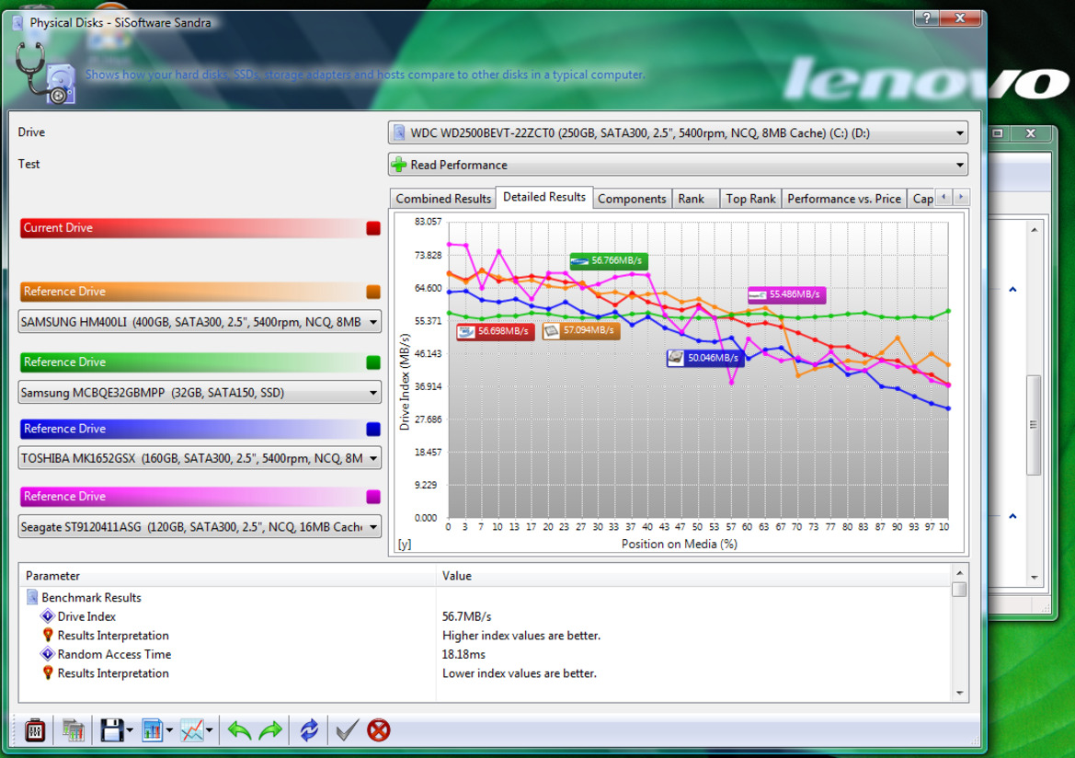The width and height of the screenshot is (1075, 758).
Task: Click the 50.046MB/s blue chart label
Action: [705, 358]
